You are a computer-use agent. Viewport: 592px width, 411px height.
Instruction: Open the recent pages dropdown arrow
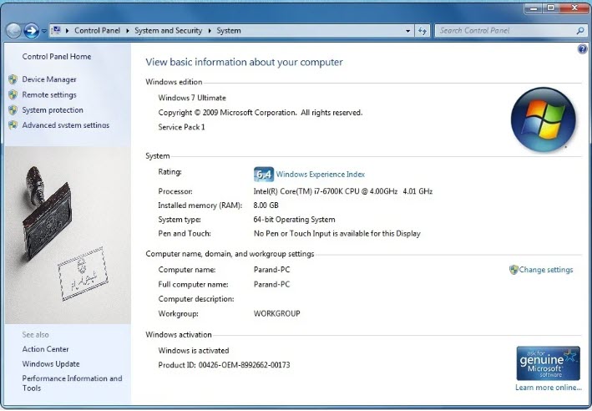click(43, 31)
